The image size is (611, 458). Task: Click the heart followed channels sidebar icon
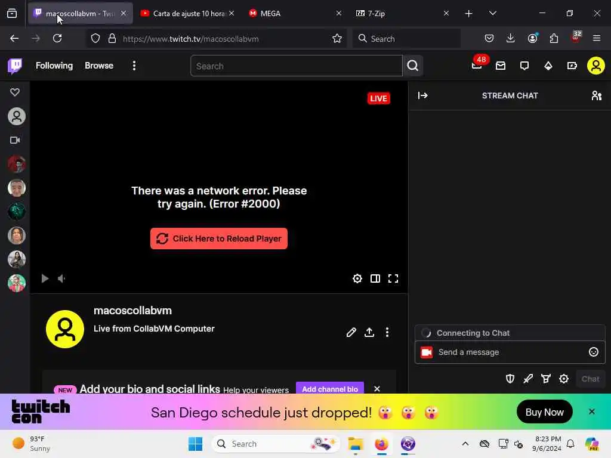tap(15, 92)
